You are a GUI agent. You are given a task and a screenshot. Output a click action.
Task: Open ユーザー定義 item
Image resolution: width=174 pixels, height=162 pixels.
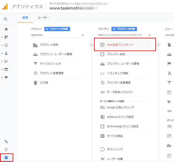[125, 159]
